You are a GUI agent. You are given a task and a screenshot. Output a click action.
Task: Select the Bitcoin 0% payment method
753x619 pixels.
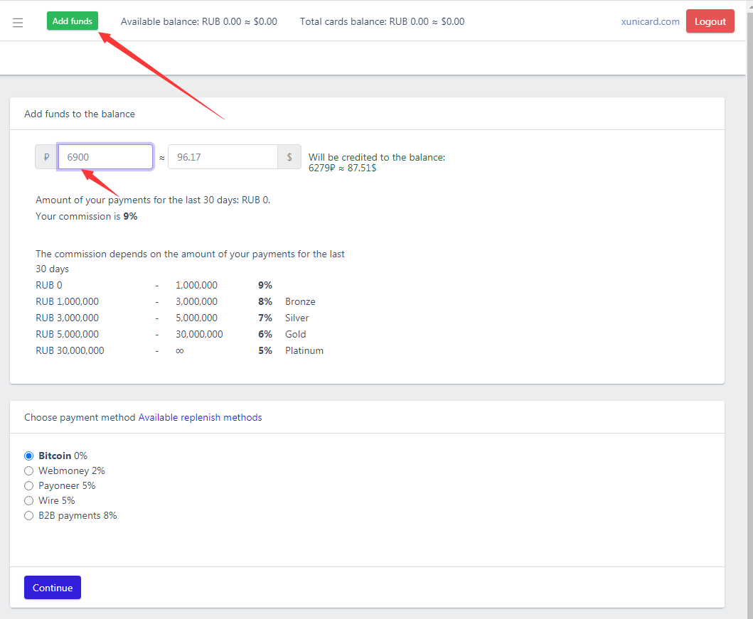tap(29, 456)
